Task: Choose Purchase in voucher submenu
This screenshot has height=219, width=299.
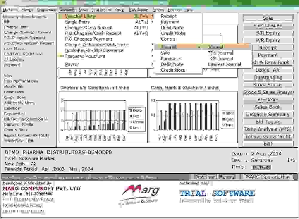Action: [170, 58]
